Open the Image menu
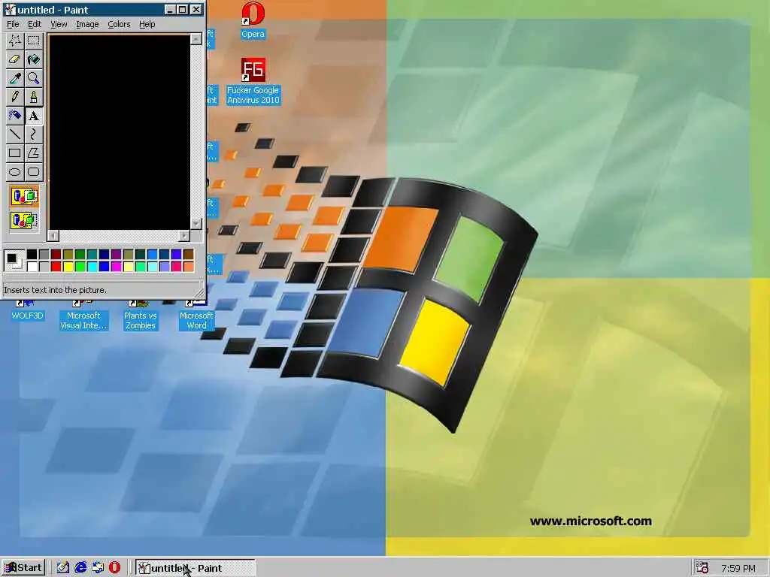The width and height of the screenshot is (770, 577). tap(87, 24)
